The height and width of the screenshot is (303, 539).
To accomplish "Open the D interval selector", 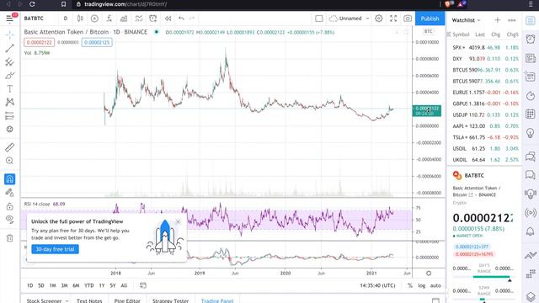I will [x=66, y=19].
